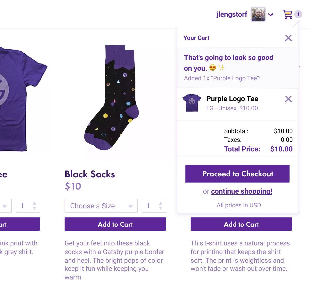The width and height of the screenshot is (310, 281).
Task: Open the Choose a Size dropdown for Black Socks
Action: [x=101, y=206]
